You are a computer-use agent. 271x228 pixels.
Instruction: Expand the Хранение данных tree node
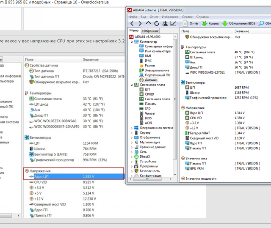point(132,147)
